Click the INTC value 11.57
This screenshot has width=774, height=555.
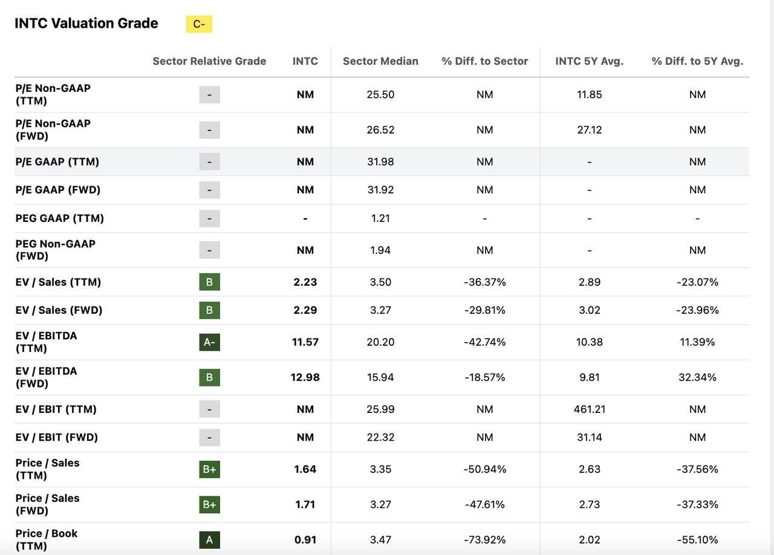305,342
